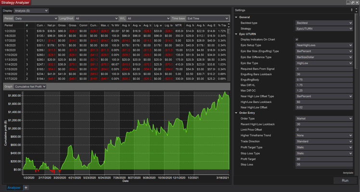360x192 pixels.
Task: Open the Display Analysis ($) dropdown
Action: coord(32,10)
